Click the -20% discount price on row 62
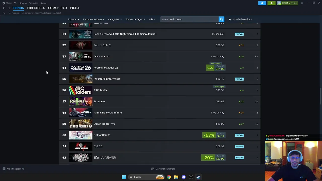 pyautogui.click(x=213, y=158)
